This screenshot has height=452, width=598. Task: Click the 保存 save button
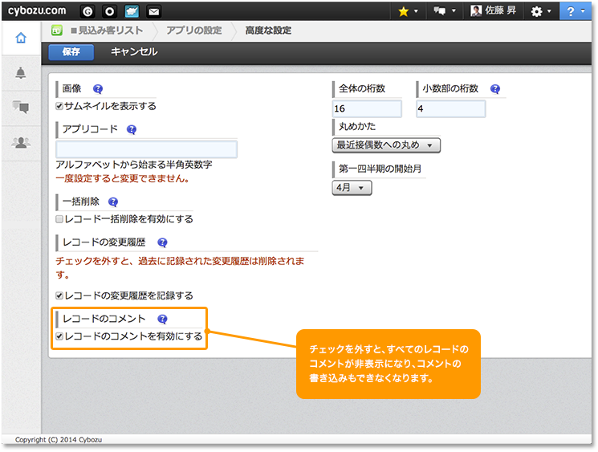(71, 52)
